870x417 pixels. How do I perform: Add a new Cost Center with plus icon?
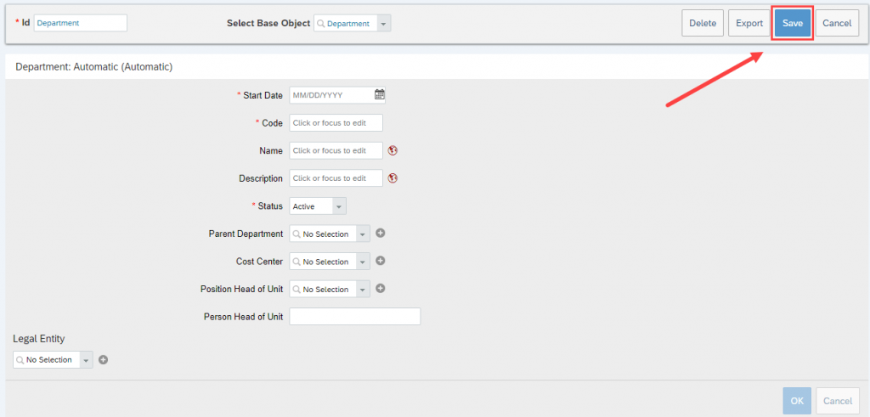click(x=380, y=262)
